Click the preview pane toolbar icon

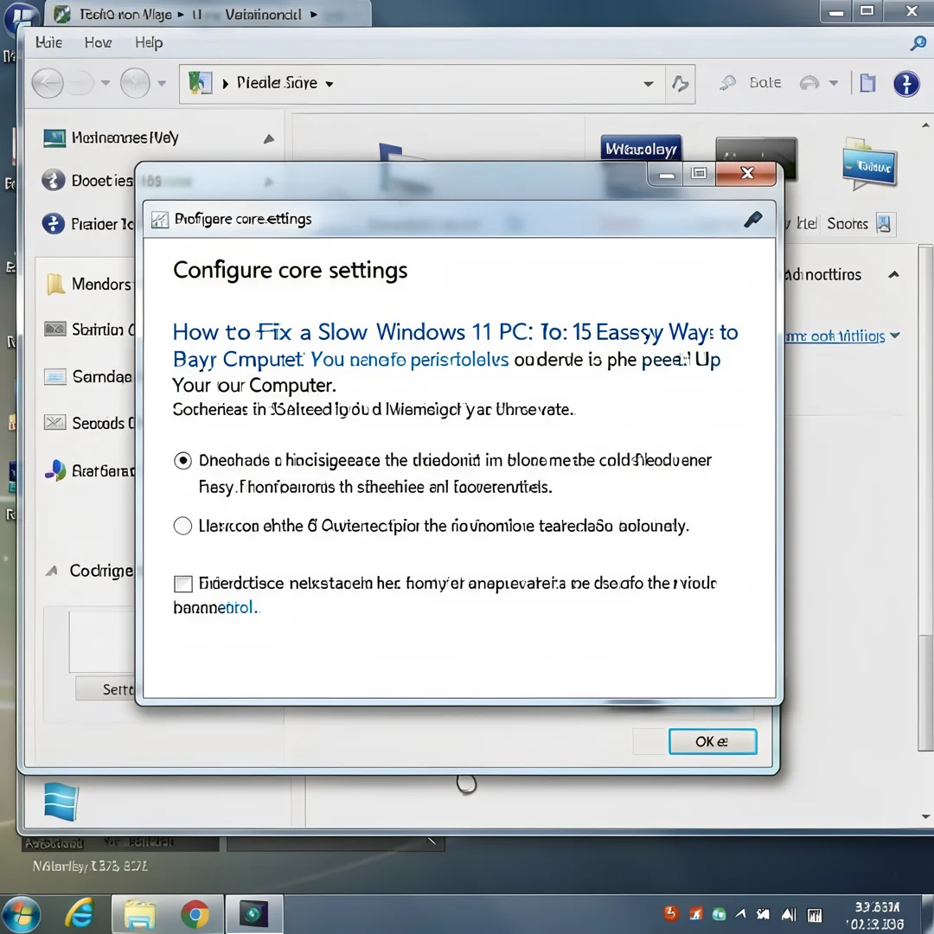(x=868, y=83)
